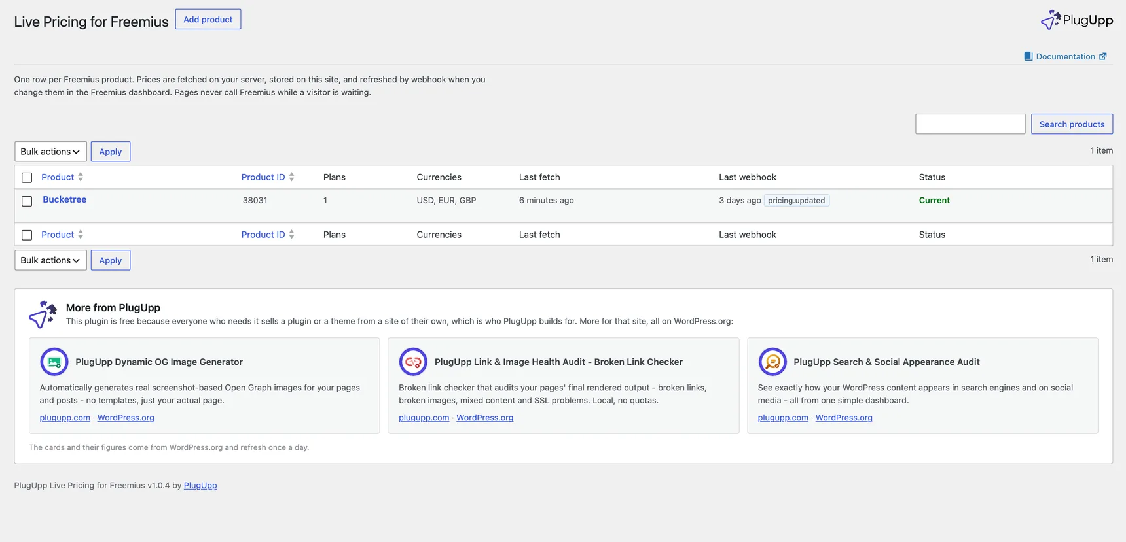Image resolution: width=1126 pixels, height=542 pixels.
Task: Sort by Product ID in top header
Action: tap(263, 177)
